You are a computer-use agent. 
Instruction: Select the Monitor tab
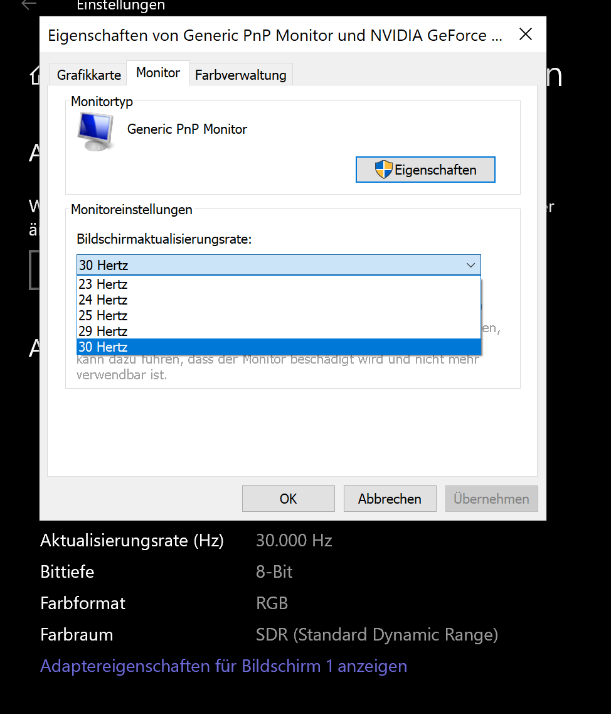157,72
